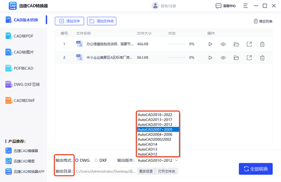
Task: Click the 文件大小 column header
Action: click(144, 33)
